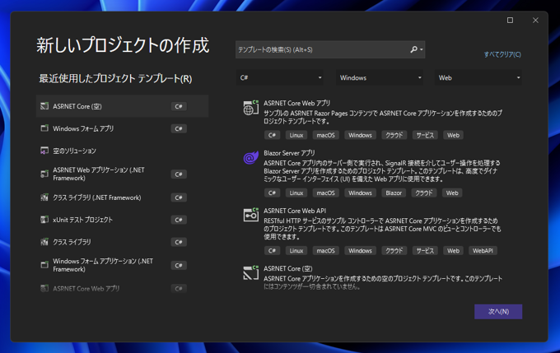
Task: Click the ASP.NET Core (空) recent template icon
Action: tap(44, 106)
